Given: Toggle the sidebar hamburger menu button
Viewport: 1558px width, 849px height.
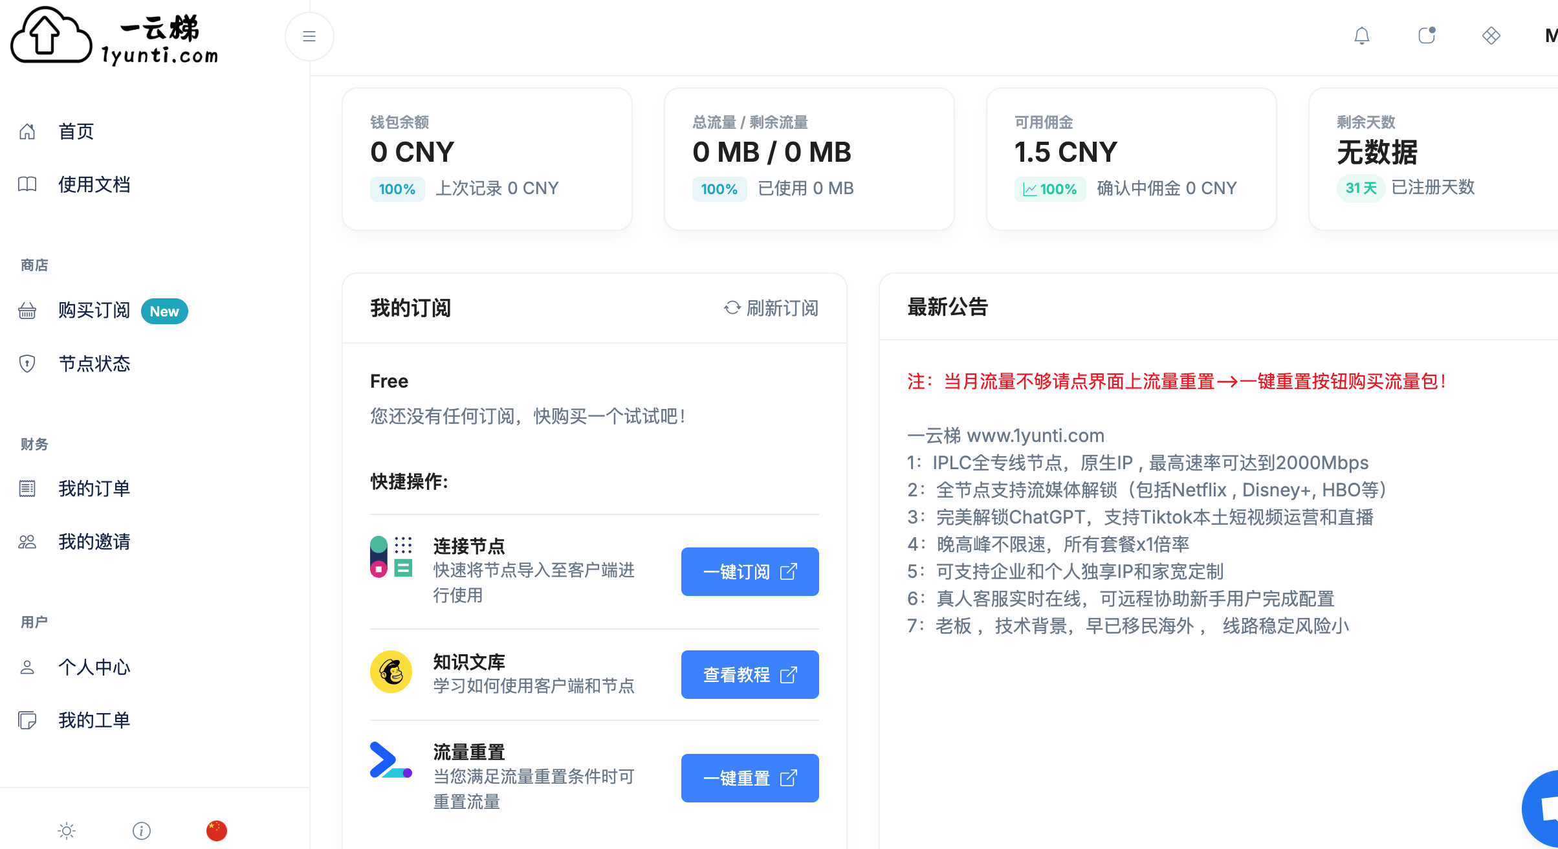Looking at the screenshot, I should (x=309, y=36).
